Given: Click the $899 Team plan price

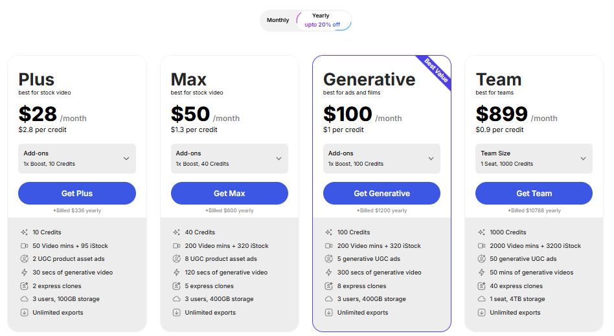Looking at the screenshot, I should coord(502,114).
